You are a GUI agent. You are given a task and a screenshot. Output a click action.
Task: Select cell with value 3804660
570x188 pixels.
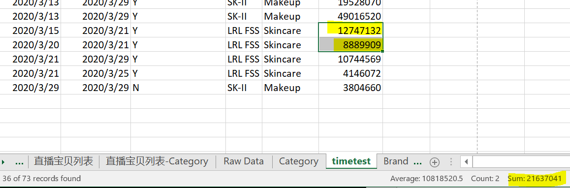point(351,88)
